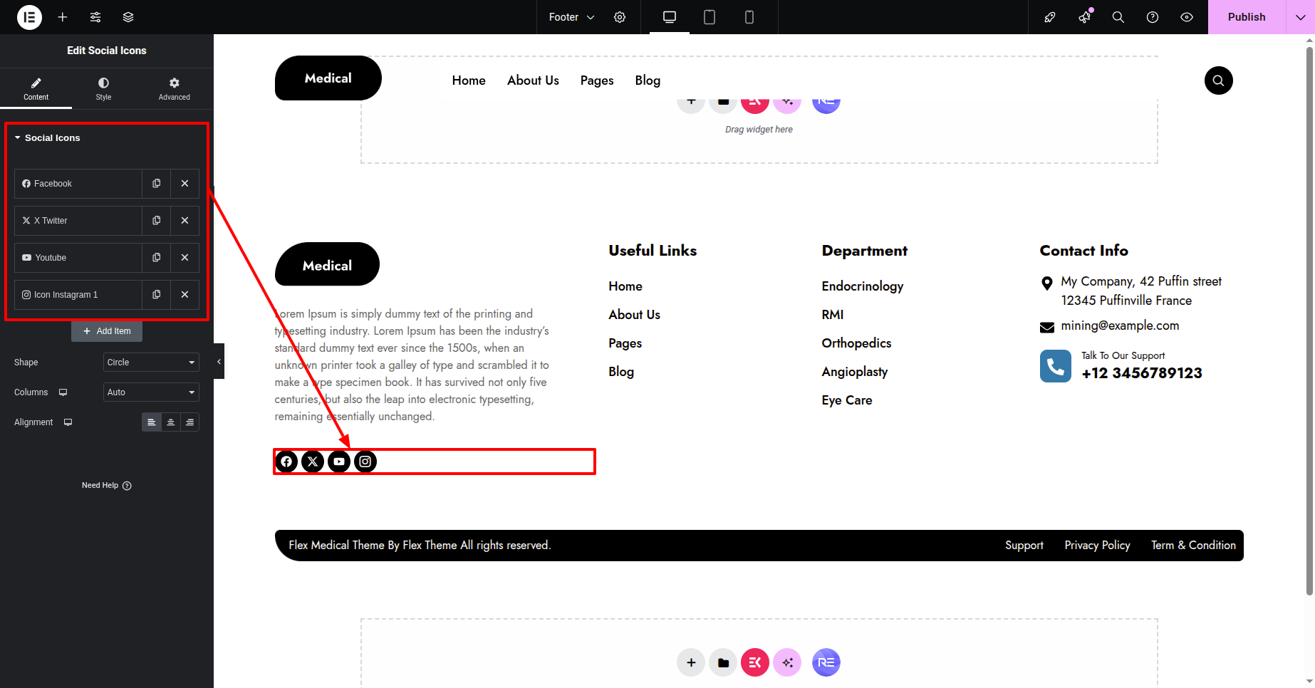Viewport: 1315px width, 688px height.
Task: Click the Need Help link
Action: (x=107, y=486)
